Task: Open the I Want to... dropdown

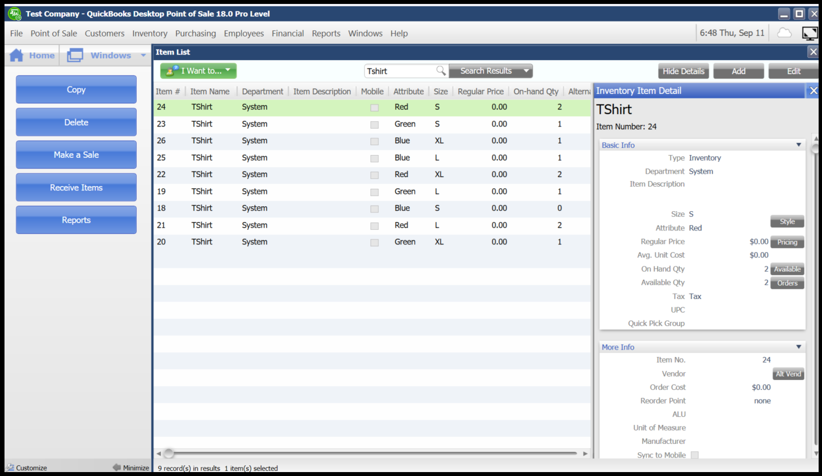Action: pyautogui.click(x=198, y=71)
